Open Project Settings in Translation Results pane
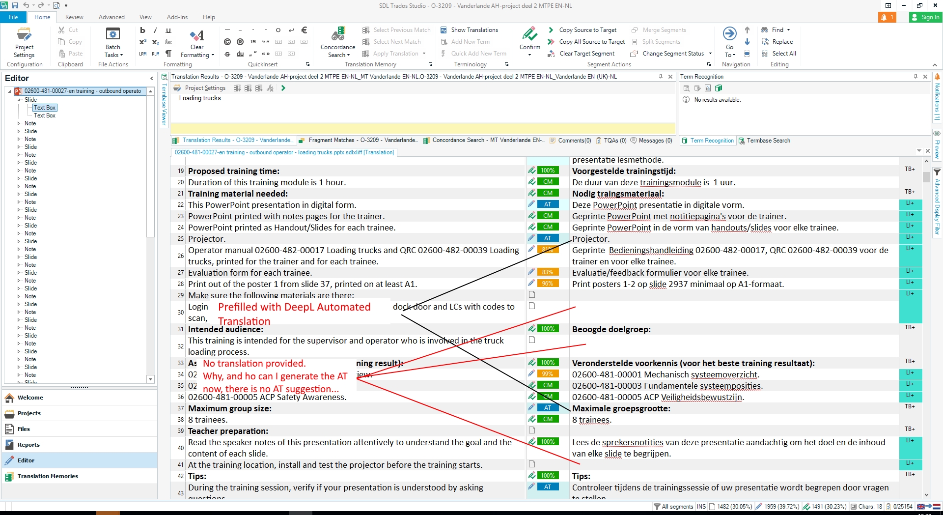943x515 pixels. (x=200, y=88)
